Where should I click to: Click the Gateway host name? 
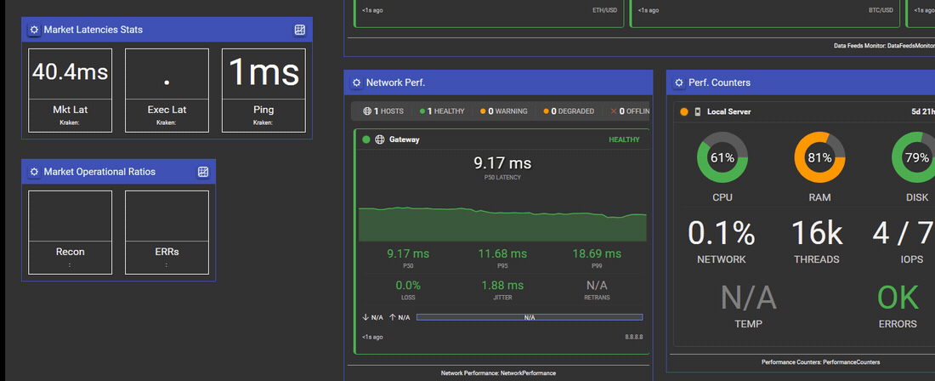pyautogui.click(x=405, y=139)
